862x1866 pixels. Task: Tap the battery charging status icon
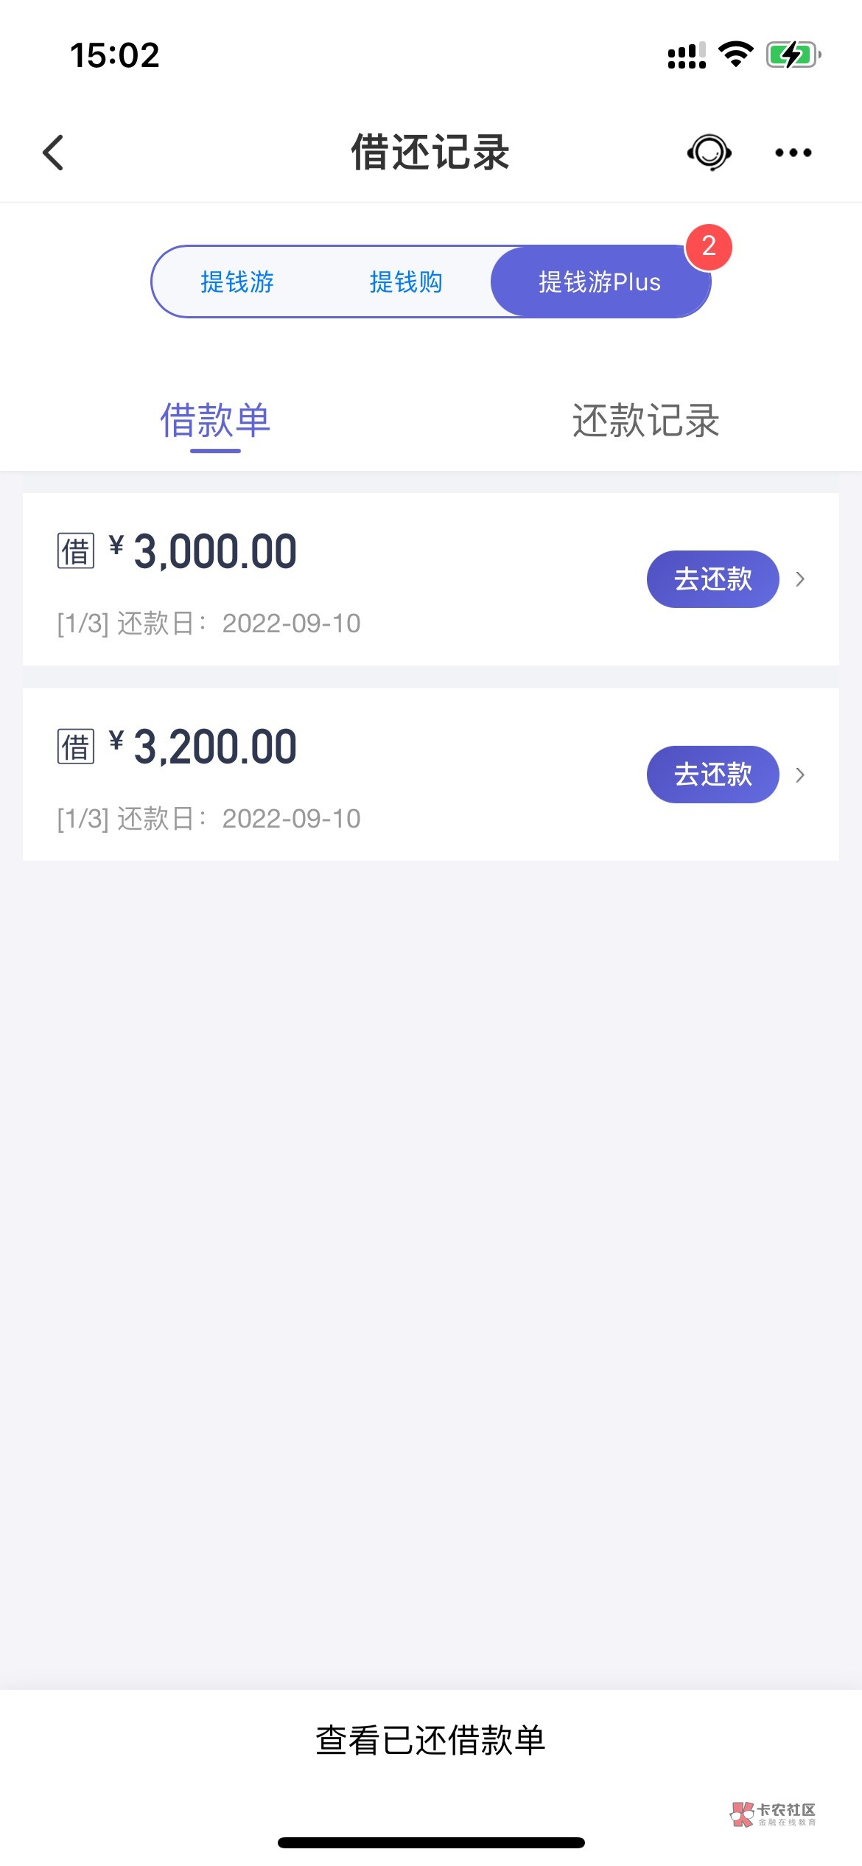(793, 55)
